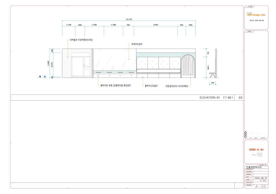The height and width of the screenshot is (194, 276).
Task: Select the 붙박이소파설치 annotation label
Action: click(151, 86)
